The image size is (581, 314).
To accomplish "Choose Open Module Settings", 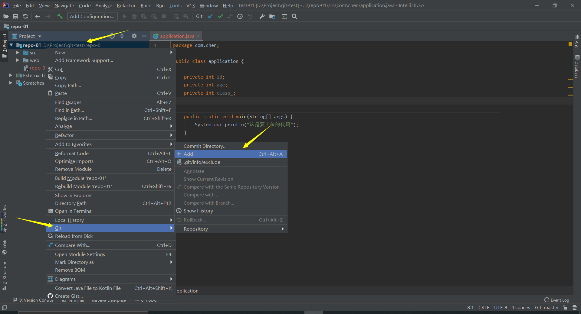I will click(x=110, y=254).
